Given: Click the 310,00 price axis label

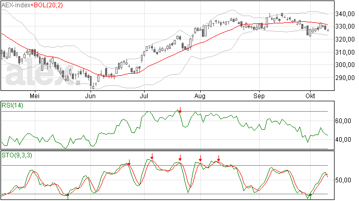Looking at the screenshot, I should click(345, 52).
